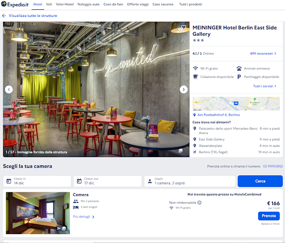Save hotel with the heart icon
Image resolution: width=285 pixels, height=243 pixels.
pos(183,27)
